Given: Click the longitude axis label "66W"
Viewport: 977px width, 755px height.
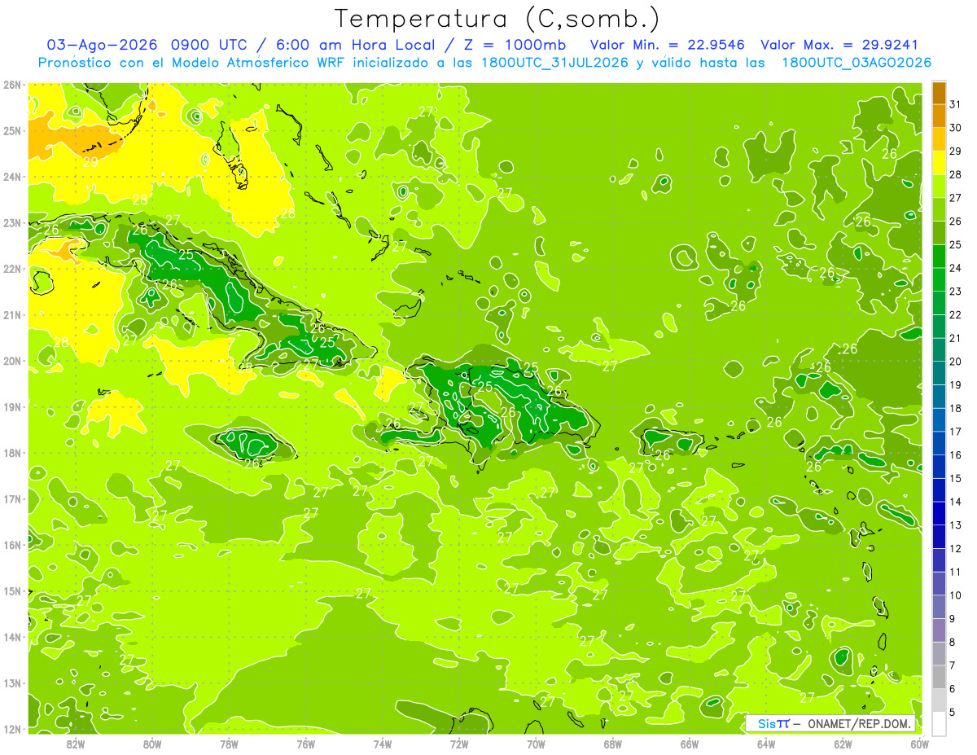Looking at the screenshot, I should (690, 744).
